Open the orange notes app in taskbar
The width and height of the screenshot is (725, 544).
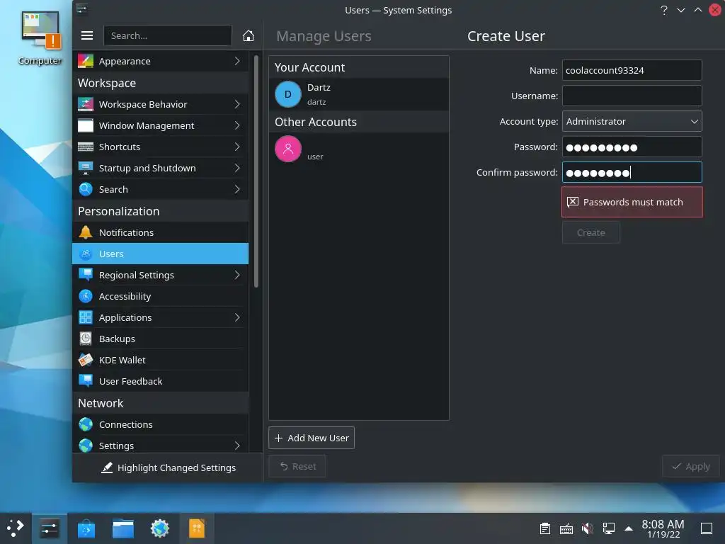point(197,528)
